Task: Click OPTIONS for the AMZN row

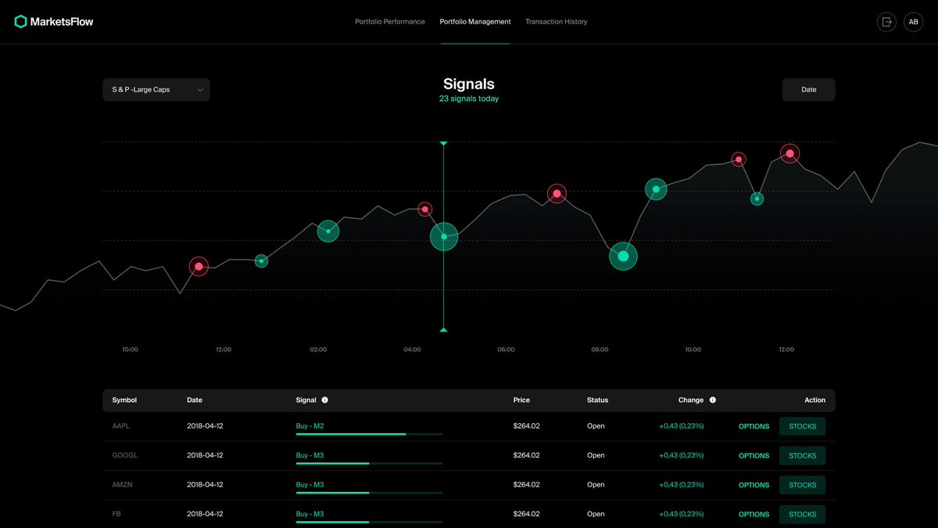Action: click(754, 485)
